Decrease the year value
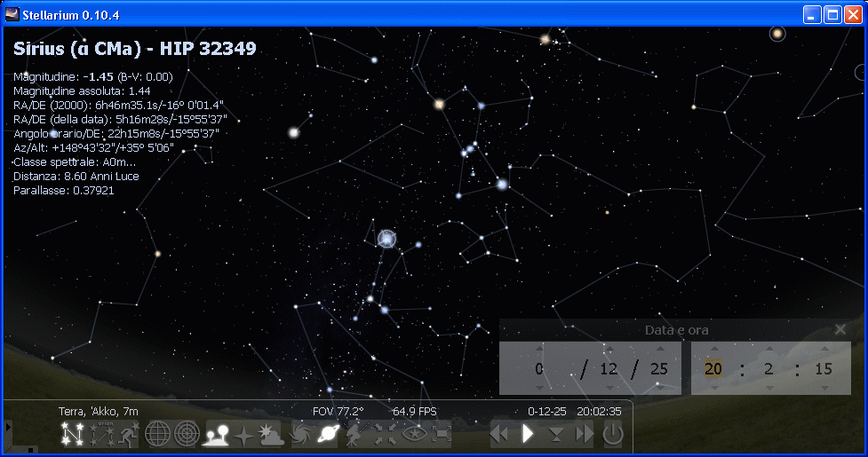The width and height of the screenshot is (868, 457). (539, 388)
